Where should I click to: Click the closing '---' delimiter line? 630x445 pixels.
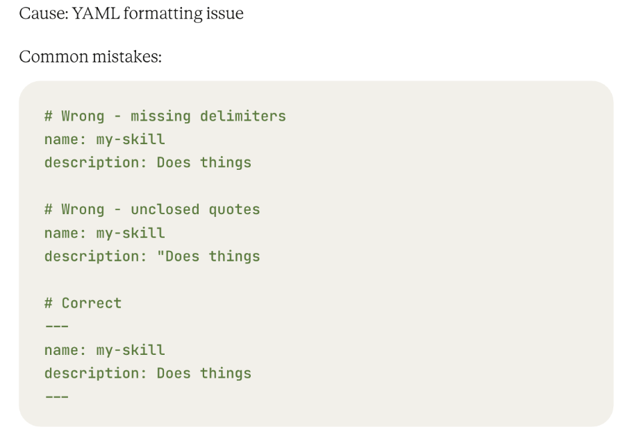click(x=57, y=397)
